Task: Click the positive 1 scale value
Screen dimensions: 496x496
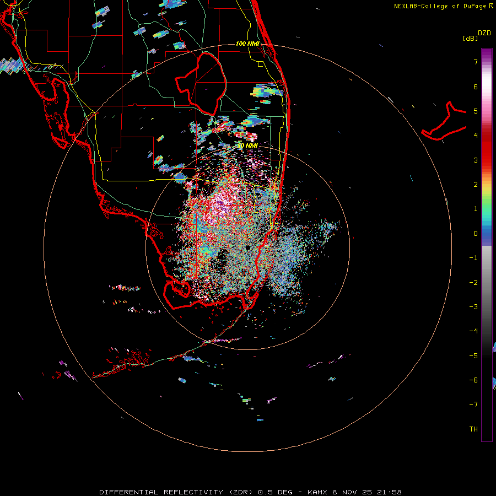Action: tap(476, 209)
